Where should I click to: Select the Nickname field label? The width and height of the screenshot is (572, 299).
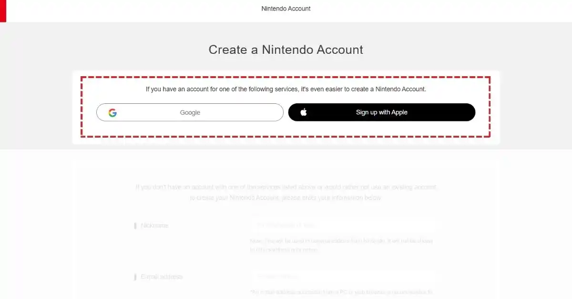(153, 225)
